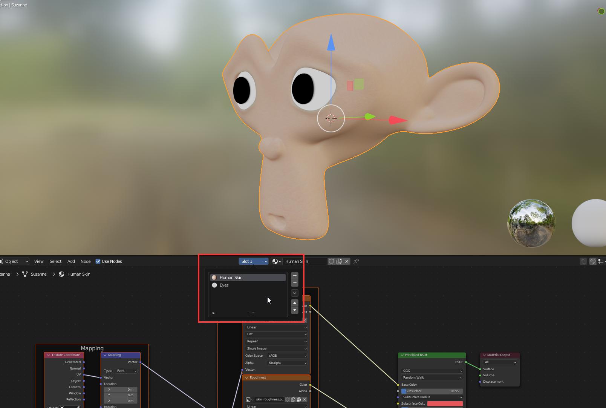Viewport: 606px width, 408px height.
Task: Select the Eyes material slot
Action: [x=248, y=285]
